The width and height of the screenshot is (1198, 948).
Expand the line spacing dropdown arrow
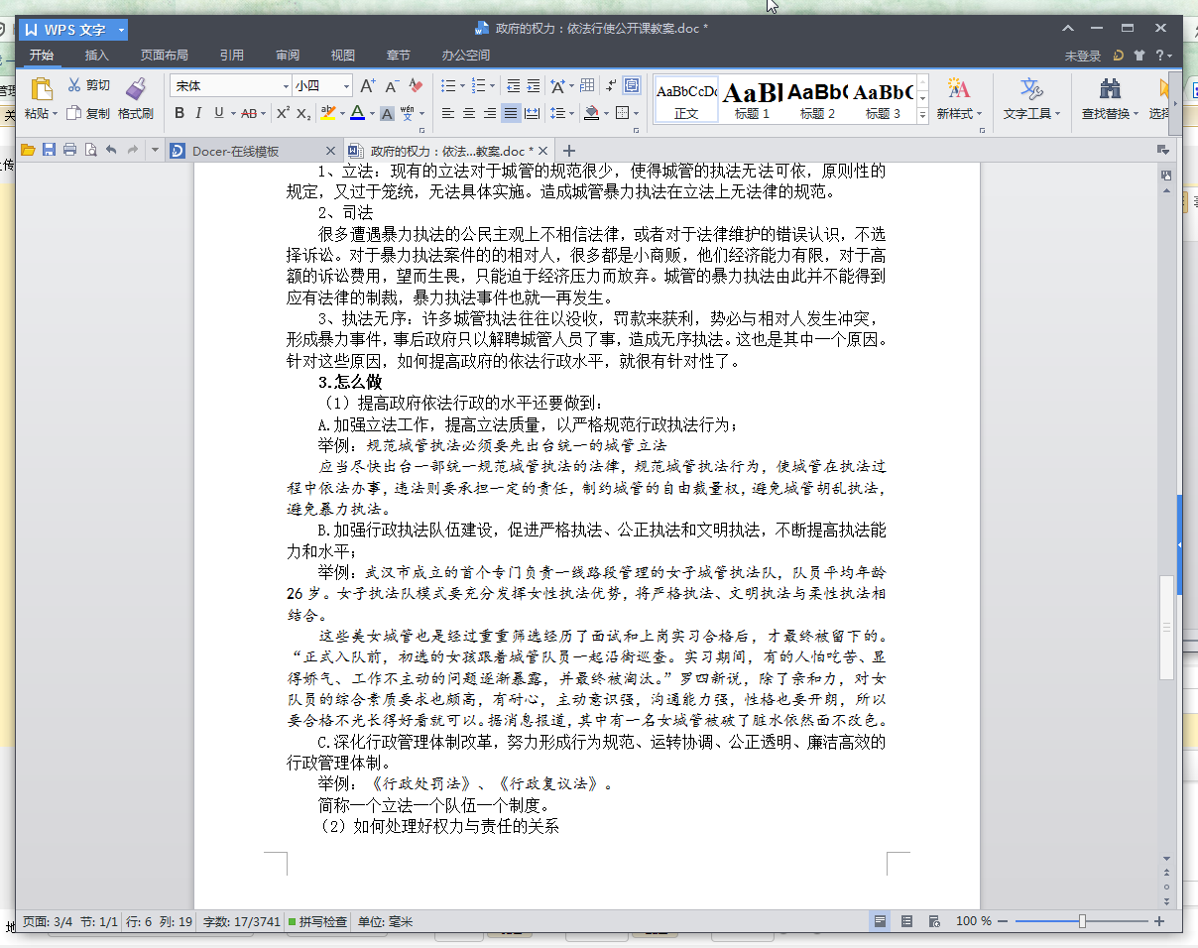(572, 114)
